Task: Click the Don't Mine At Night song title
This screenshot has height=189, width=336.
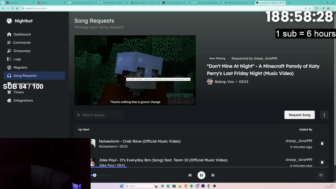Action: tap(263, 70)
